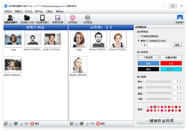Save ID photos to directory
The width and height of the screenshot is (188, 131).
[58, 19]
